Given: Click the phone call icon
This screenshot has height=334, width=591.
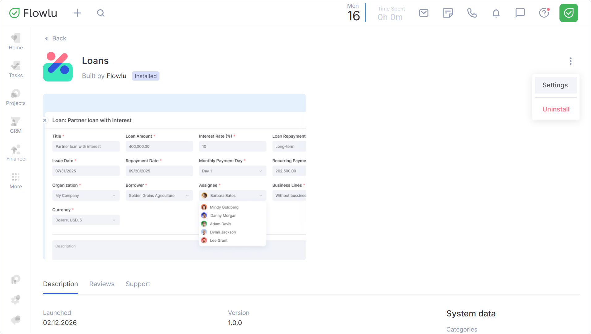Looking at the screenshot, I should pyautogui.click(x=472, y=13).
